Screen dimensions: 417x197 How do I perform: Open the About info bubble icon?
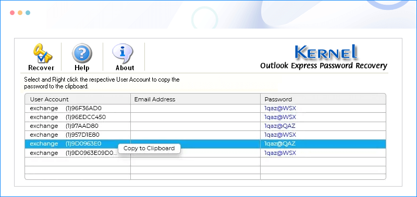122,54
